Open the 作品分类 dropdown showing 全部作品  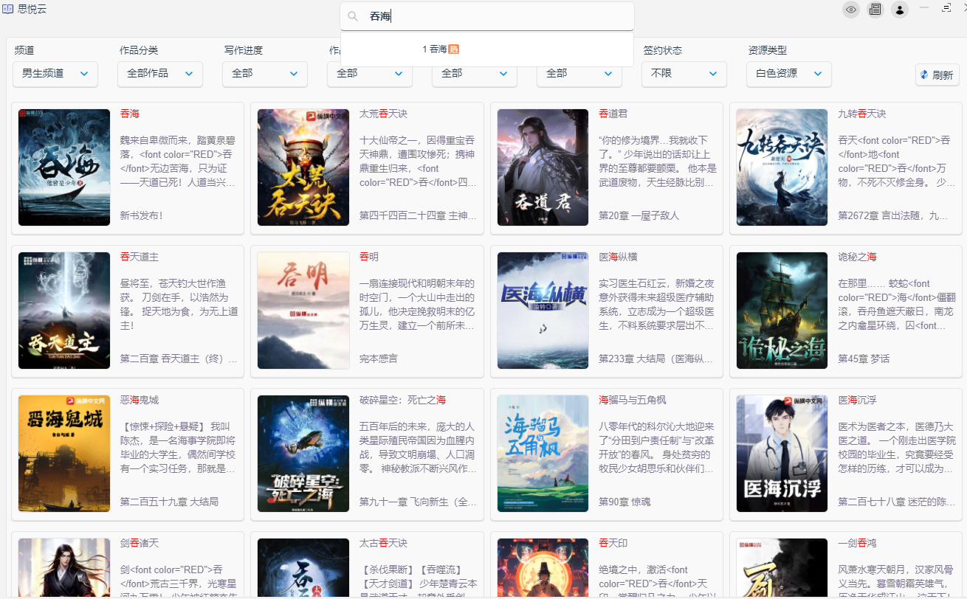click(x=160, y=74)
